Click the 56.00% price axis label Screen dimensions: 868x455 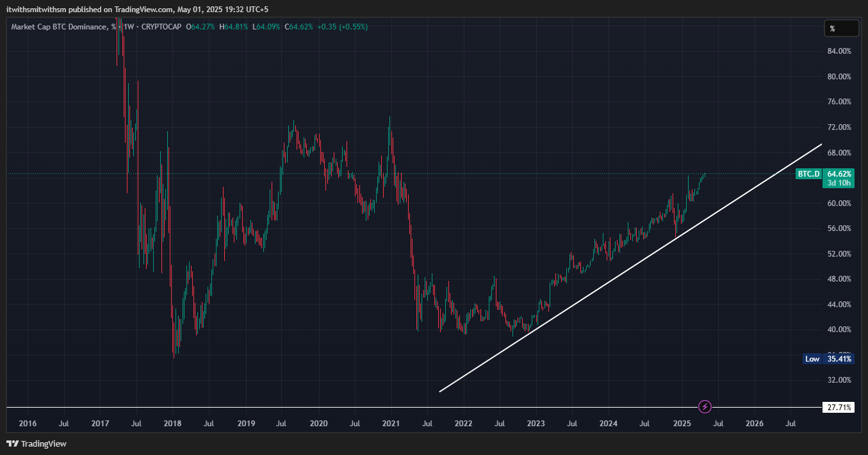pos(839,228)
